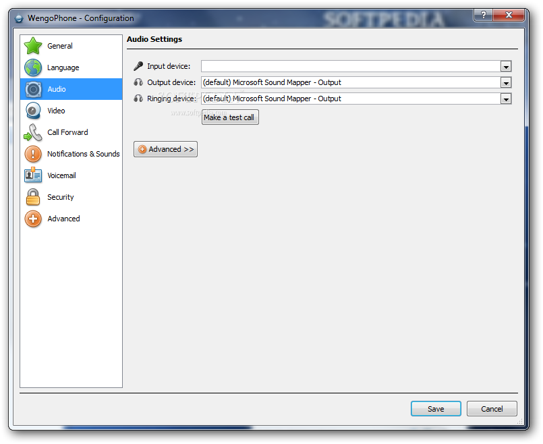Click the title bar Help question mark

tap(484, 15)
